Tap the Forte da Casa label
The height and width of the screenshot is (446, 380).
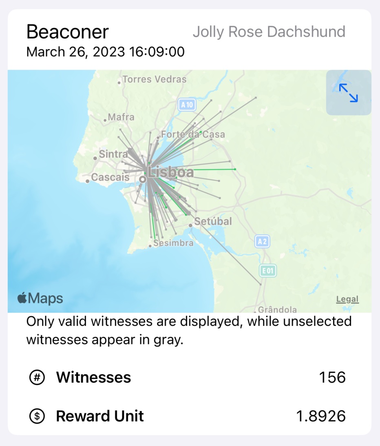pos(193,134)
